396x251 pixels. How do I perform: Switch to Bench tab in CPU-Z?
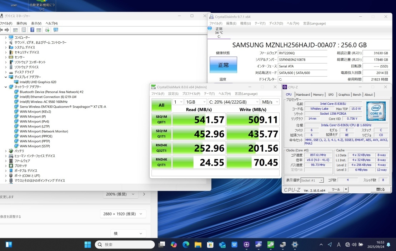coord(357,95)
